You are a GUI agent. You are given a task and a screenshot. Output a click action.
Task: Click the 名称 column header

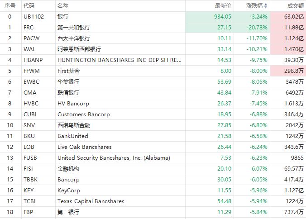[63, 6]
